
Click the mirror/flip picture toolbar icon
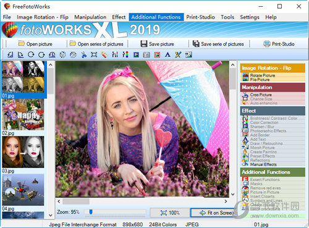pyautogui.click(x=62, y=54)
